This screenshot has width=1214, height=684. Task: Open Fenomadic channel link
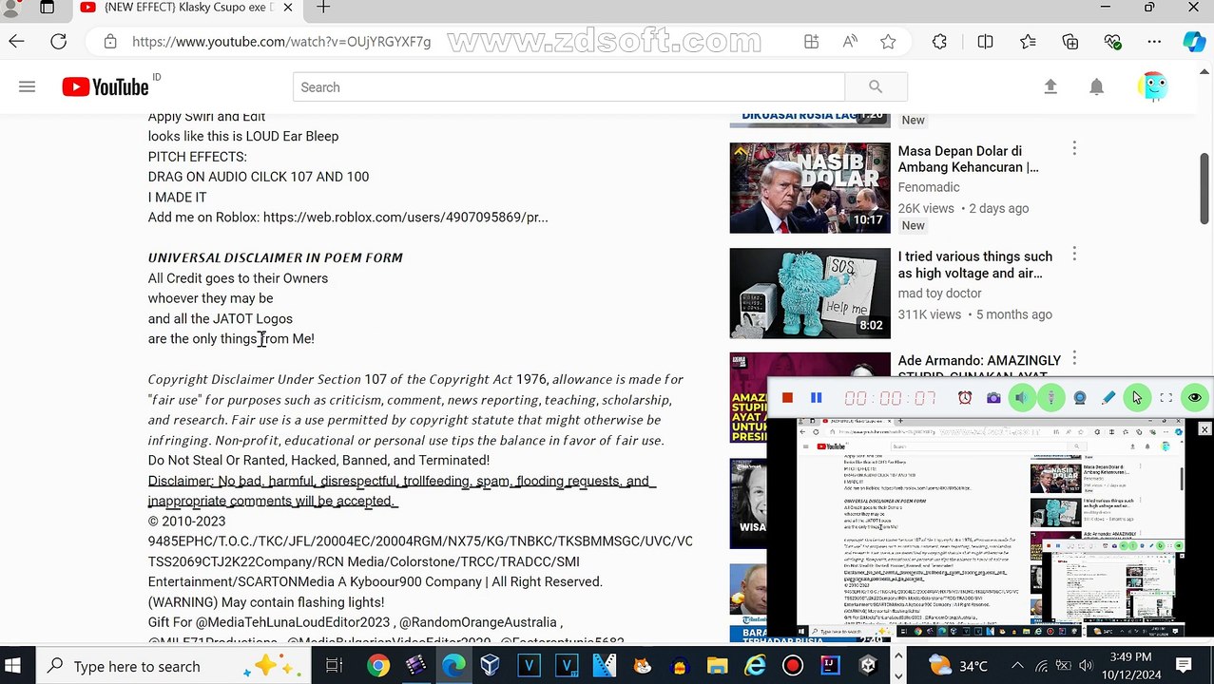(929, 187)
